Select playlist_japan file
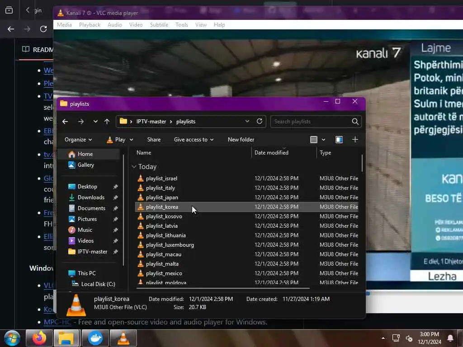 pyautogui.click(x=246, y=197)
